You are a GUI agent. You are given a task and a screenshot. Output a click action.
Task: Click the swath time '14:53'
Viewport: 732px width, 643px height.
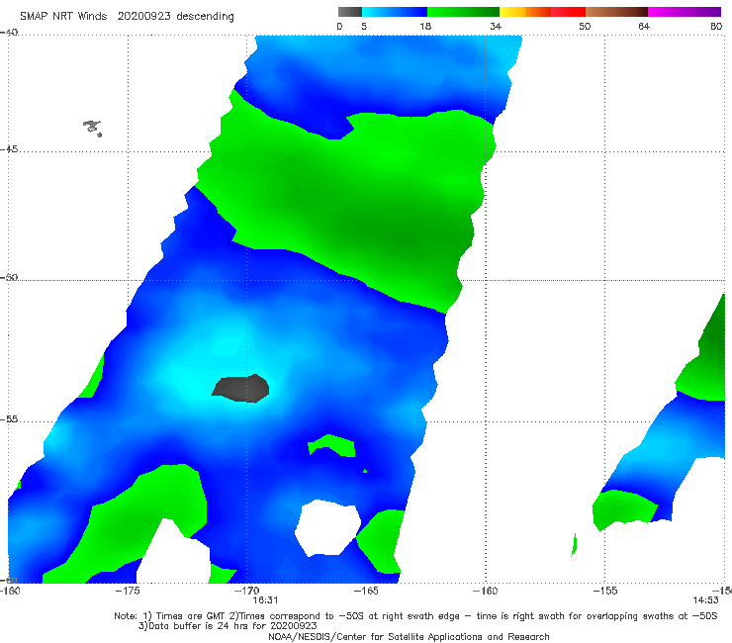705,600
